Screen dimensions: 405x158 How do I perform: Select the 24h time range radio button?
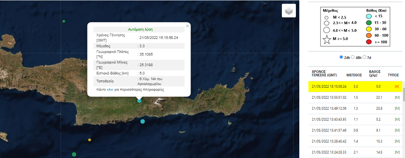[x=341, y=57]
